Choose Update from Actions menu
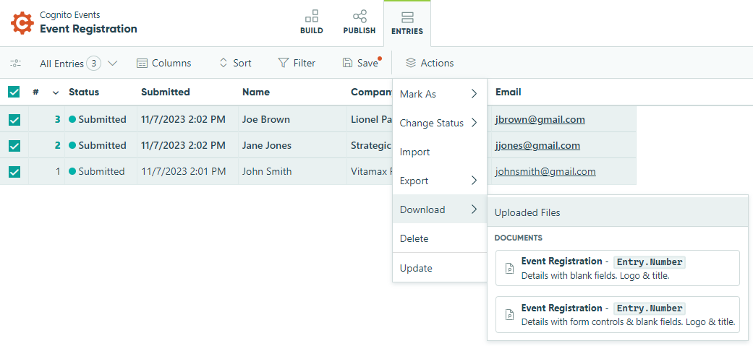Viewport: 753px width, 346px height. [440, 268]
